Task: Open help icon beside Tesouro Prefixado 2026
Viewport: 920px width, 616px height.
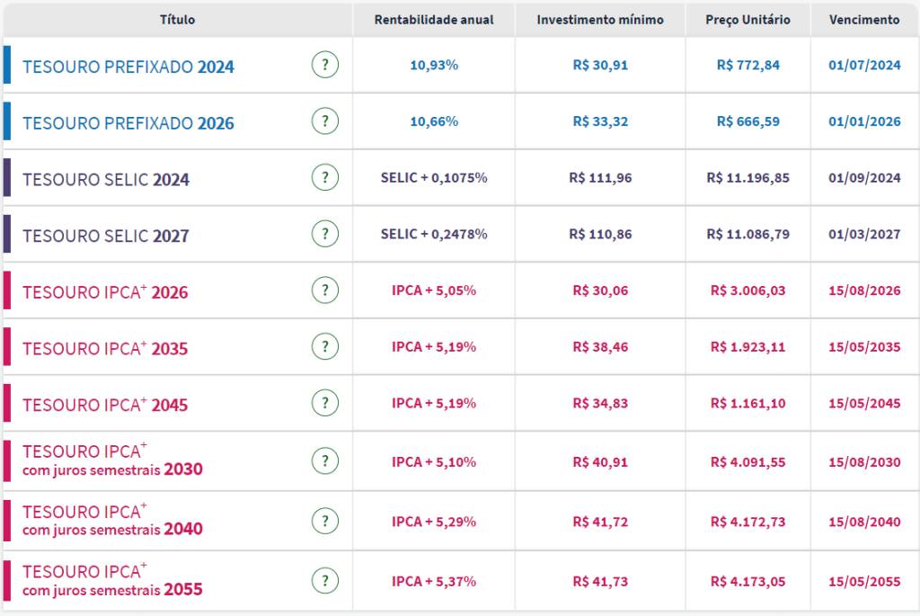Action: pyautogui.click(x=325, y=121)
